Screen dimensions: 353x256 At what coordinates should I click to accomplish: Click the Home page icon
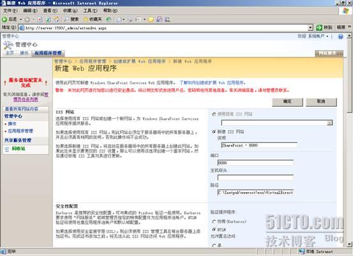click(57, 20)
